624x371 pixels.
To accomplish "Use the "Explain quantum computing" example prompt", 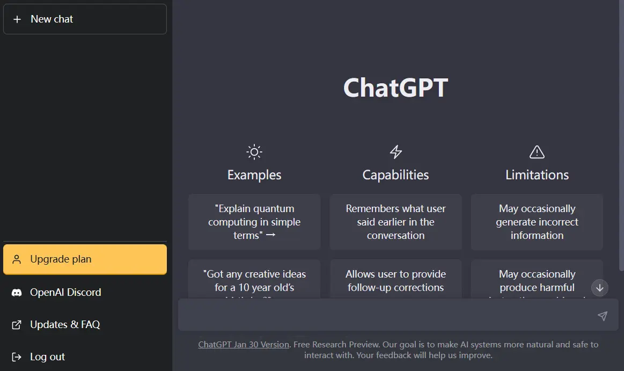I will [x=254, y=222].
